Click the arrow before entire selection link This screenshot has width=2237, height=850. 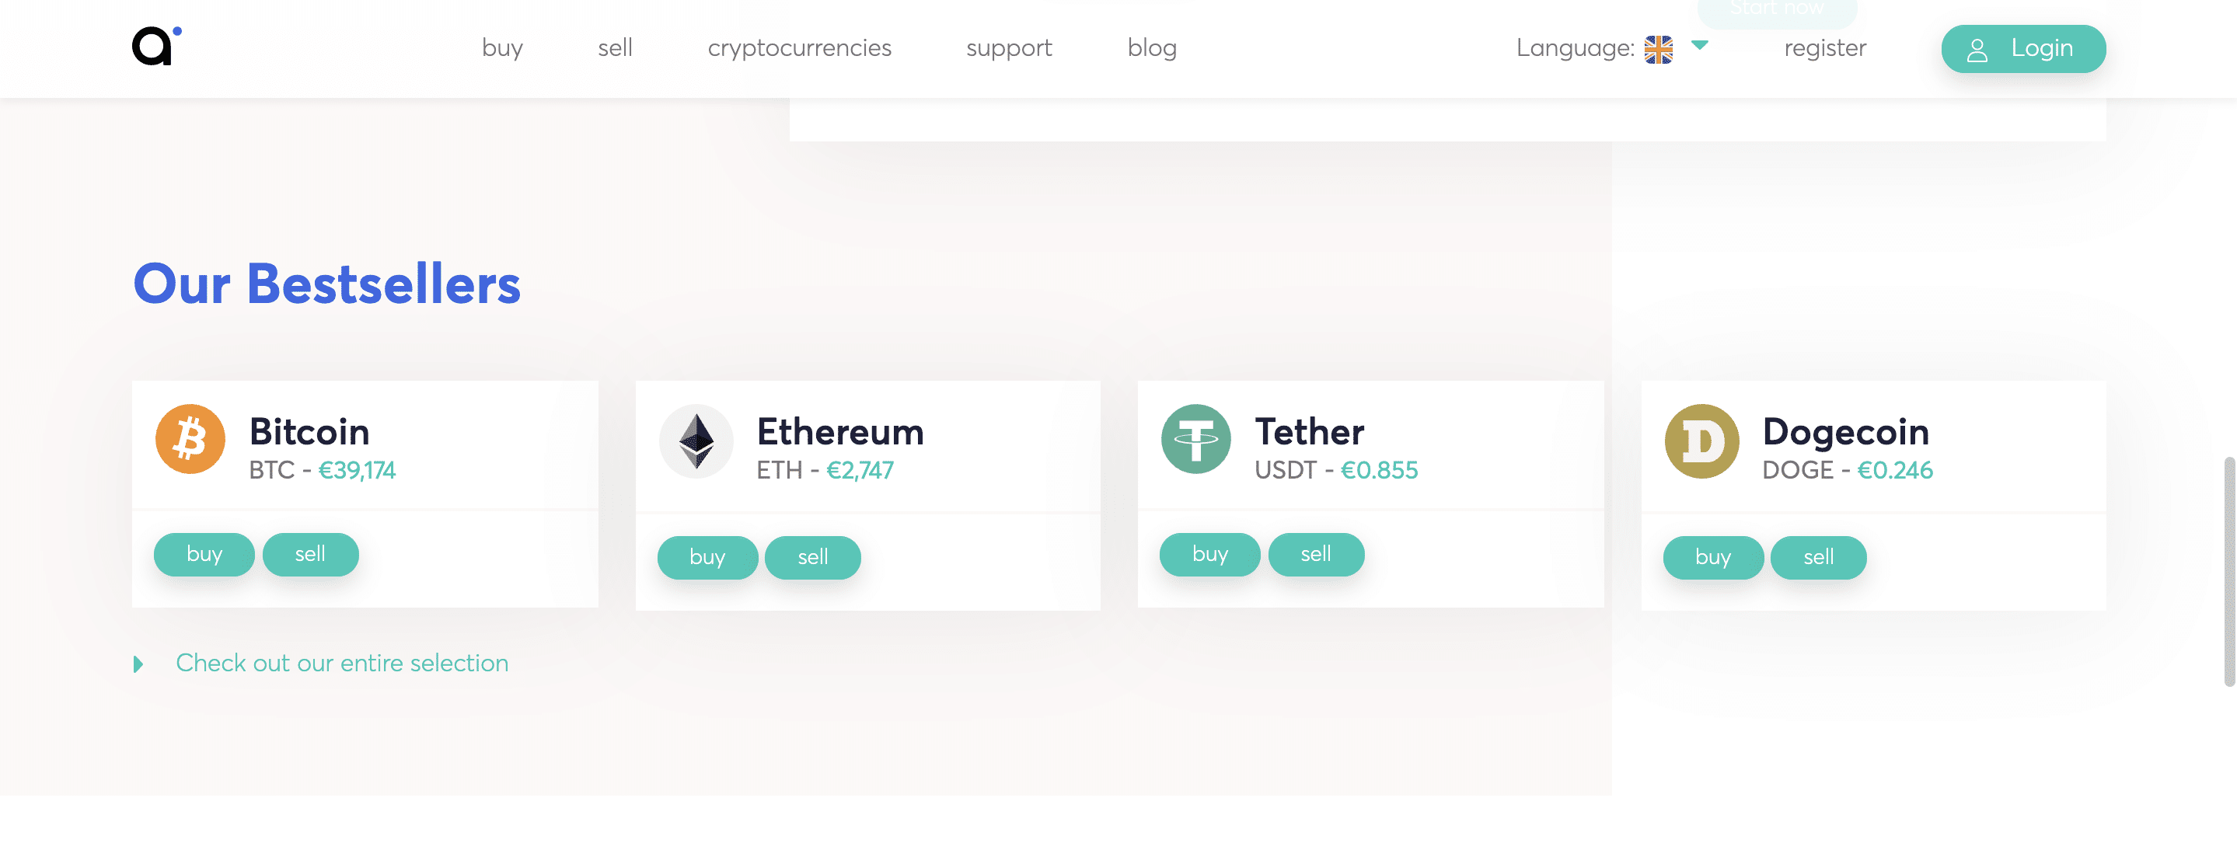[x=138, y=665]
